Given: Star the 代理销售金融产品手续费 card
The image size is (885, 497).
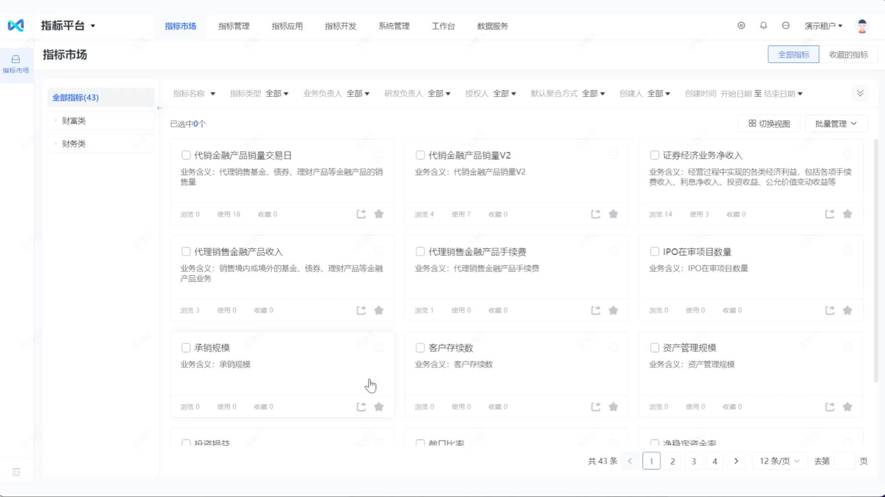Looking at the screenshot, I should (613, 310).
